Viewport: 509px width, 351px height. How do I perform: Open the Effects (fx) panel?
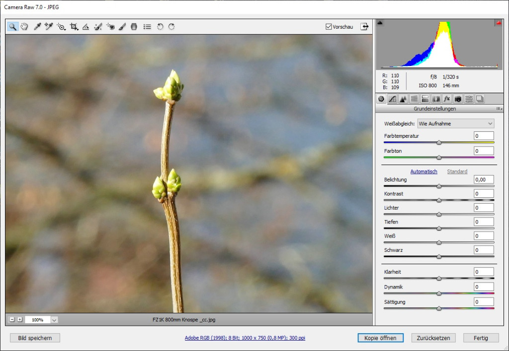(446, 99)
